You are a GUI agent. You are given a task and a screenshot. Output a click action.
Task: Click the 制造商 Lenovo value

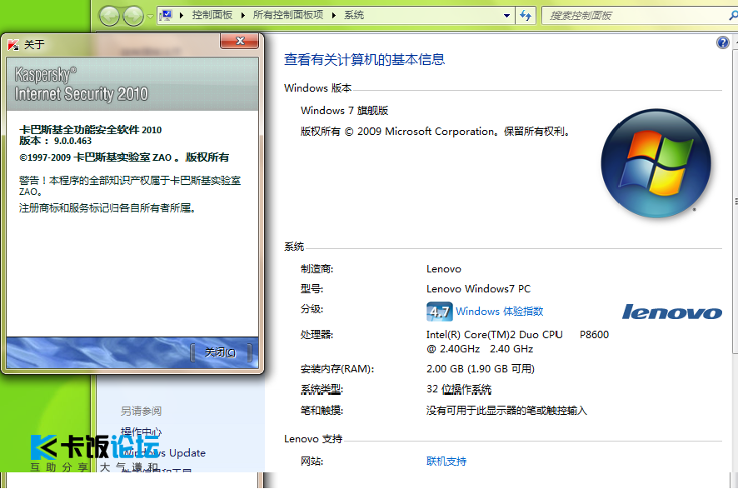[444, 269]
